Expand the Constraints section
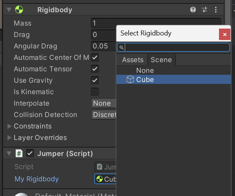 pyautogui.click(x=10, y=126)
